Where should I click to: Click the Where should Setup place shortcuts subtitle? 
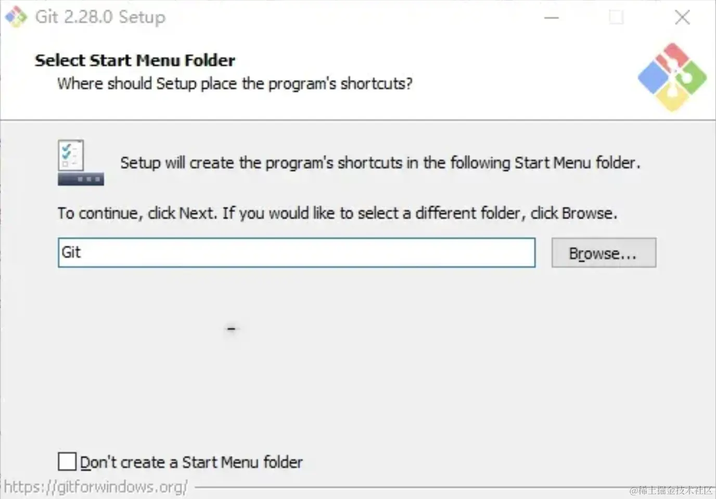pyautogui.click(x=235, y=83)
